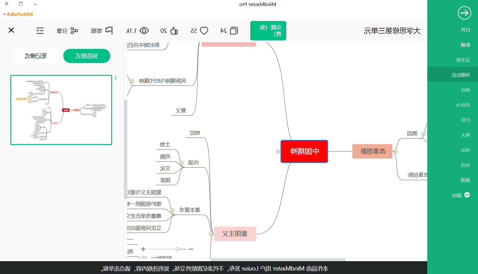
Task: Click the 土地 subtopic
Action: (x=165, y=145)
